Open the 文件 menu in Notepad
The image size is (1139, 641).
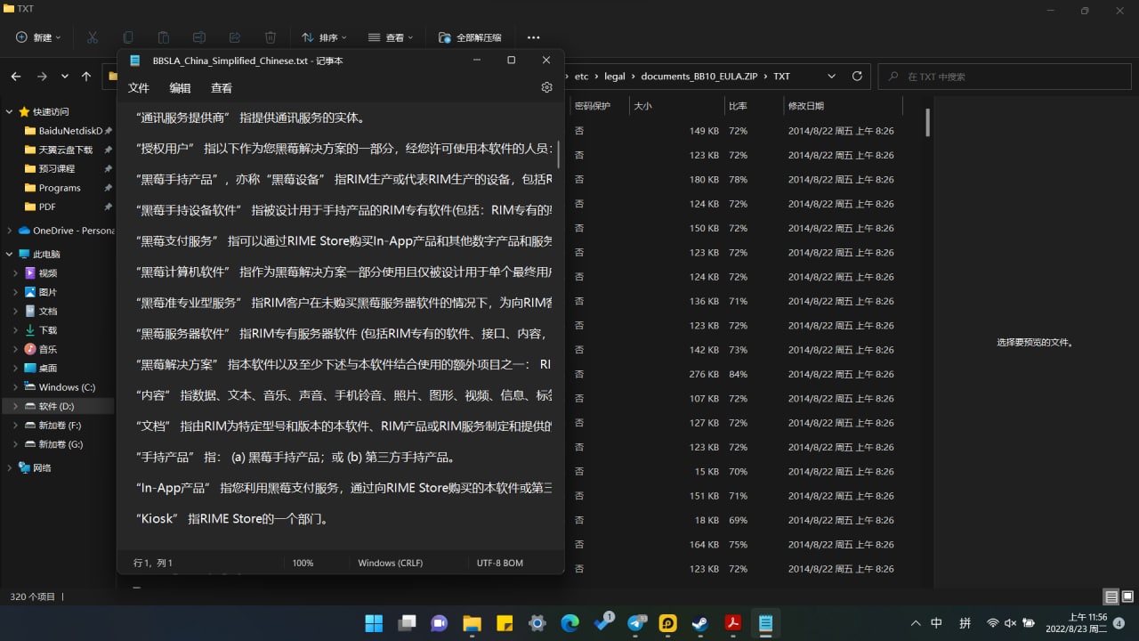click(139, 88)
